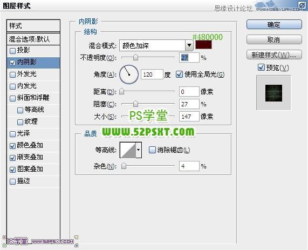Click the 杂色 noise slider handle
The width and height of the screenshot is (308, 250).
(124, 166)
